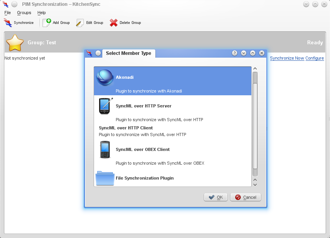330x238 pixels.
Task: Confirm selection with the OK button
Action: pyautogui.click(x=216, y=197)
